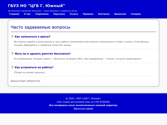Screen dimensions: 167x125
Task: Go to the О нас page
Action: coord(27,14)
